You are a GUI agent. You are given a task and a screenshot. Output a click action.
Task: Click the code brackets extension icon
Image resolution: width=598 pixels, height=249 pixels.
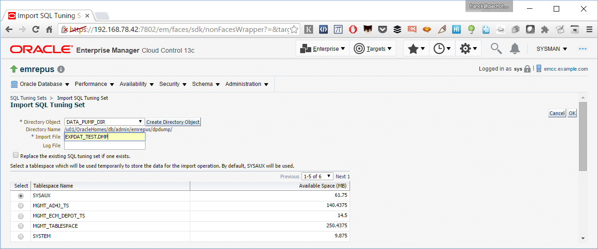click(323, 29)
